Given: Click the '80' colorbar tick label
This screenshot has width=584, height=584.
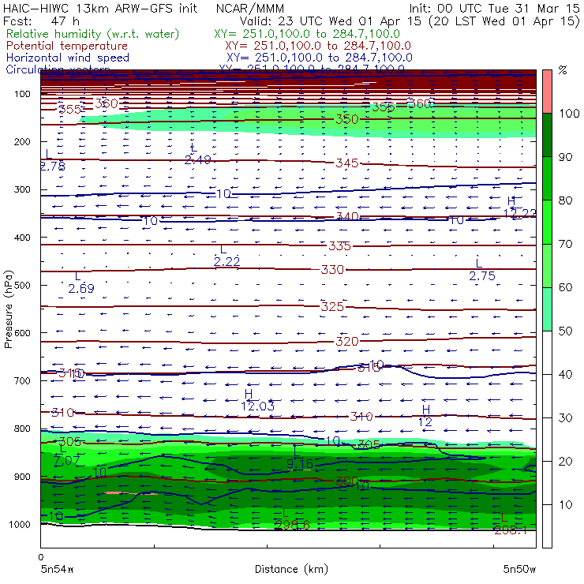Looking at the screenshot, I should coord(566,200).
